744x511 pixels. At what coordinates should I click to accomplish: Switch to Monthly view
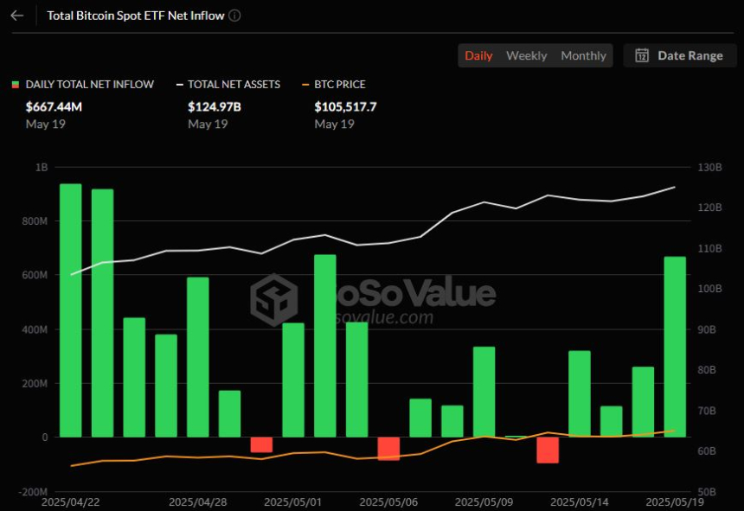pos(583,55)
